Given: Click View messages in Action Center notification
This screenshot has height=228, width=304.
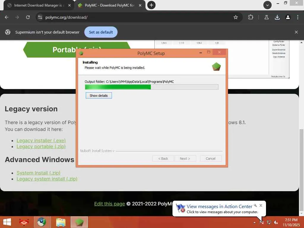Looking at the screenshot, I should [219, 207].
